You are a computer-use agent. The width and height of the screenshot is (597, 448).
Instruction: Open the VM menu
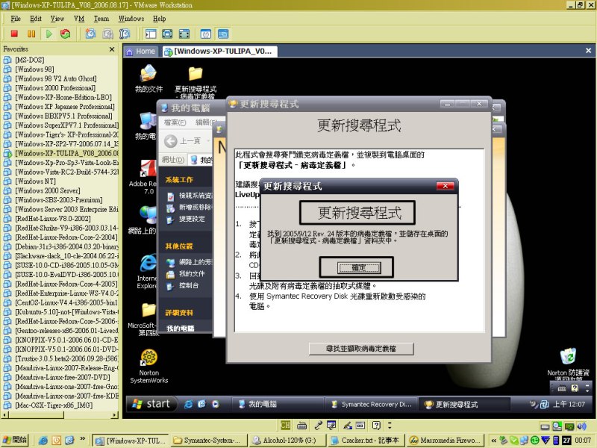(x=79, y=18)
